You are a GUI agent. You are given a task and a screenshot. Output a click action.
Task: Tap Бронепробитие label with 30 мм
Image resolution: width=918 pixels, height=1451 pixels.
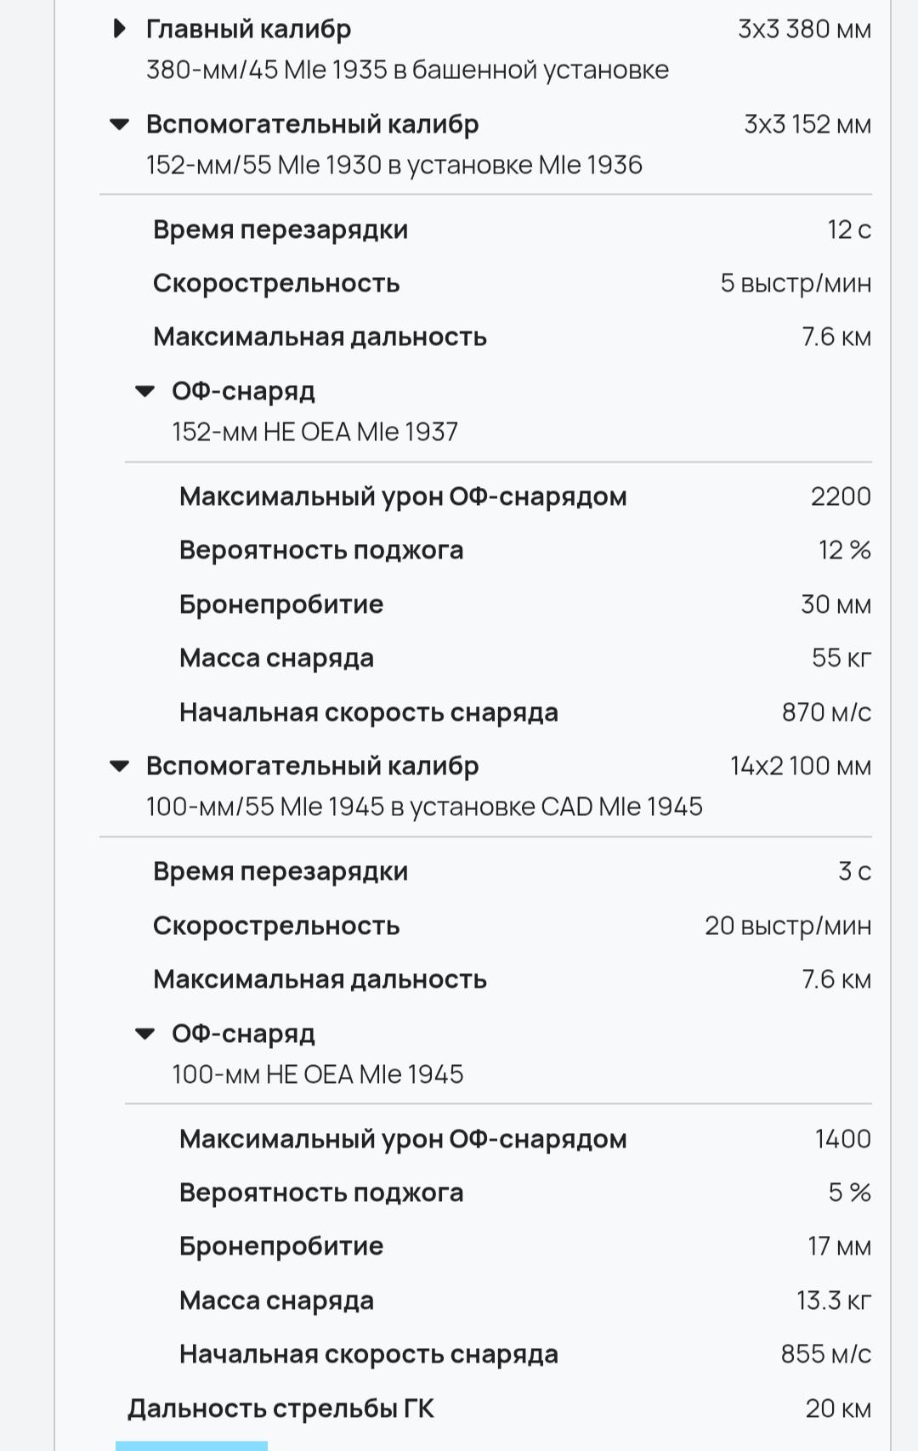click(281, 604)
